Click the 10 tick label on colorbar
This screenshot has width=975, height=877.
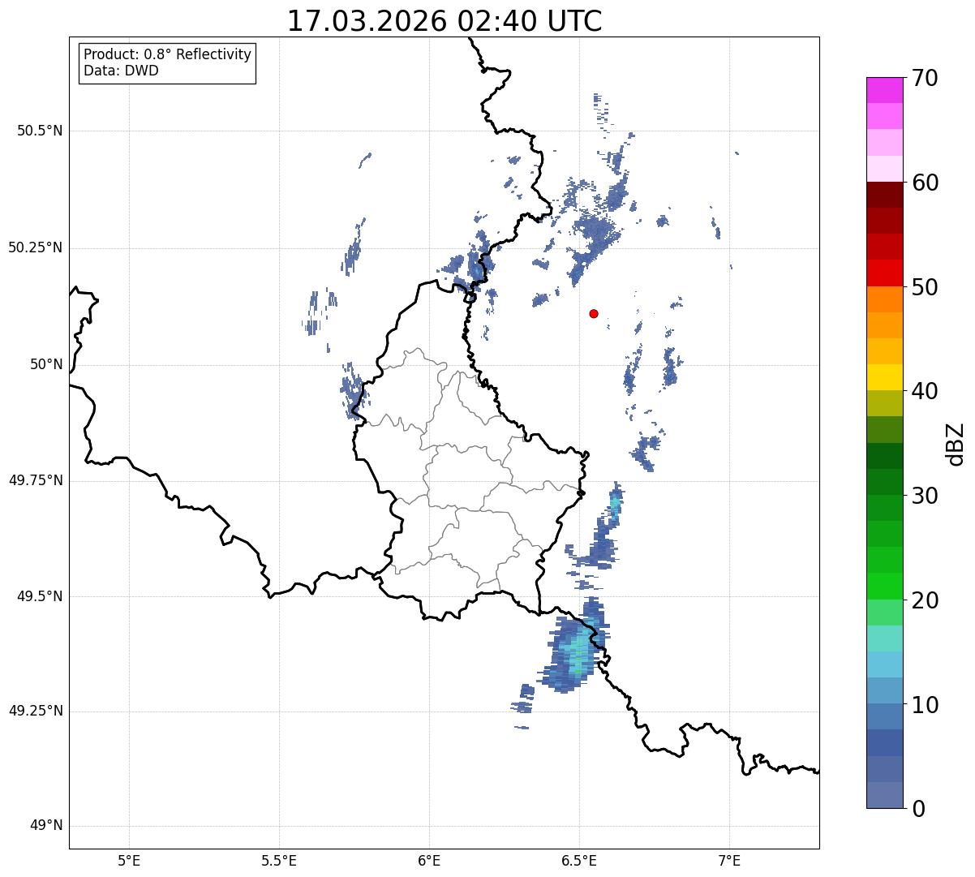[x=925, y=704]
